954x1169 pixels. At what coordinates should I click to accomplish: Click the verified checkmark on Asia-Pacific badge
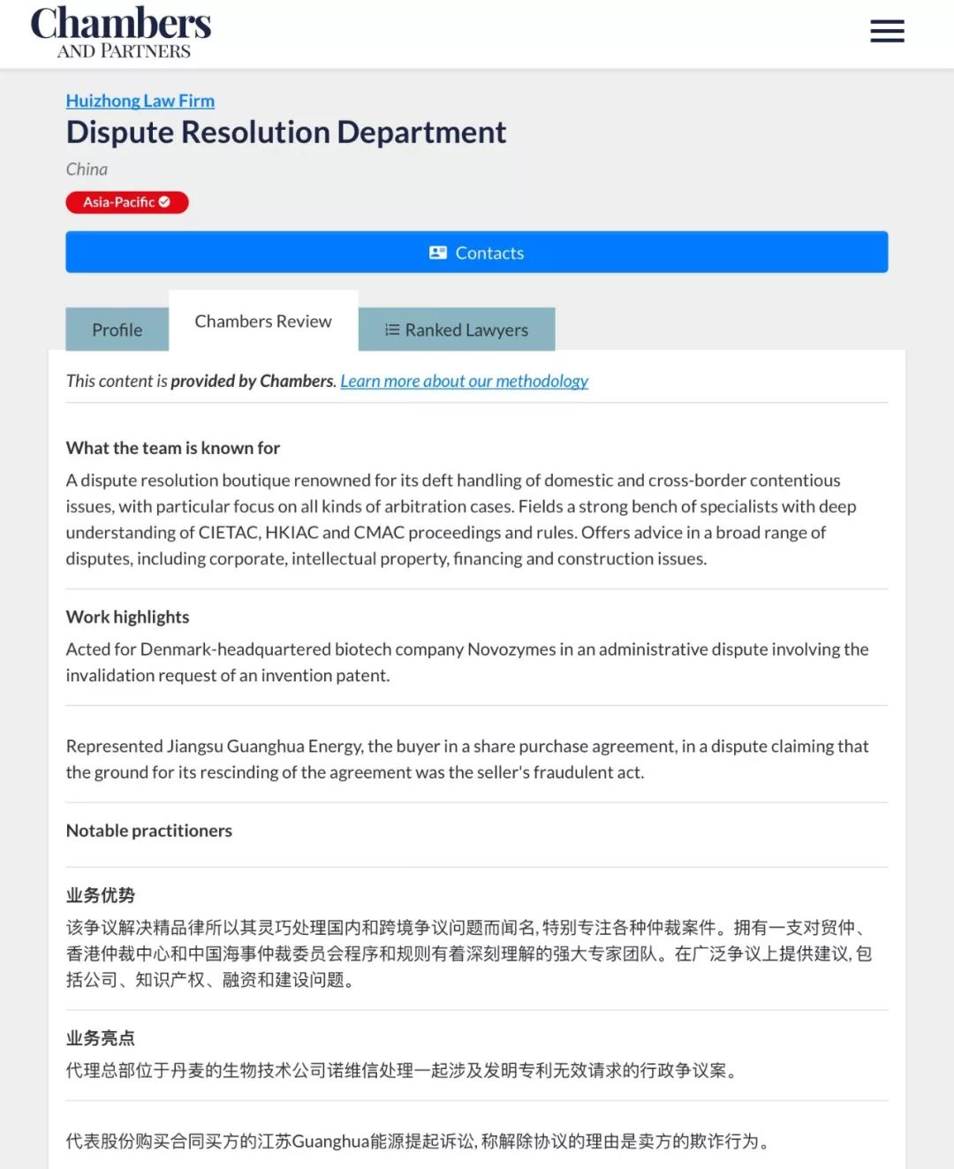click(x=164, y=202)
